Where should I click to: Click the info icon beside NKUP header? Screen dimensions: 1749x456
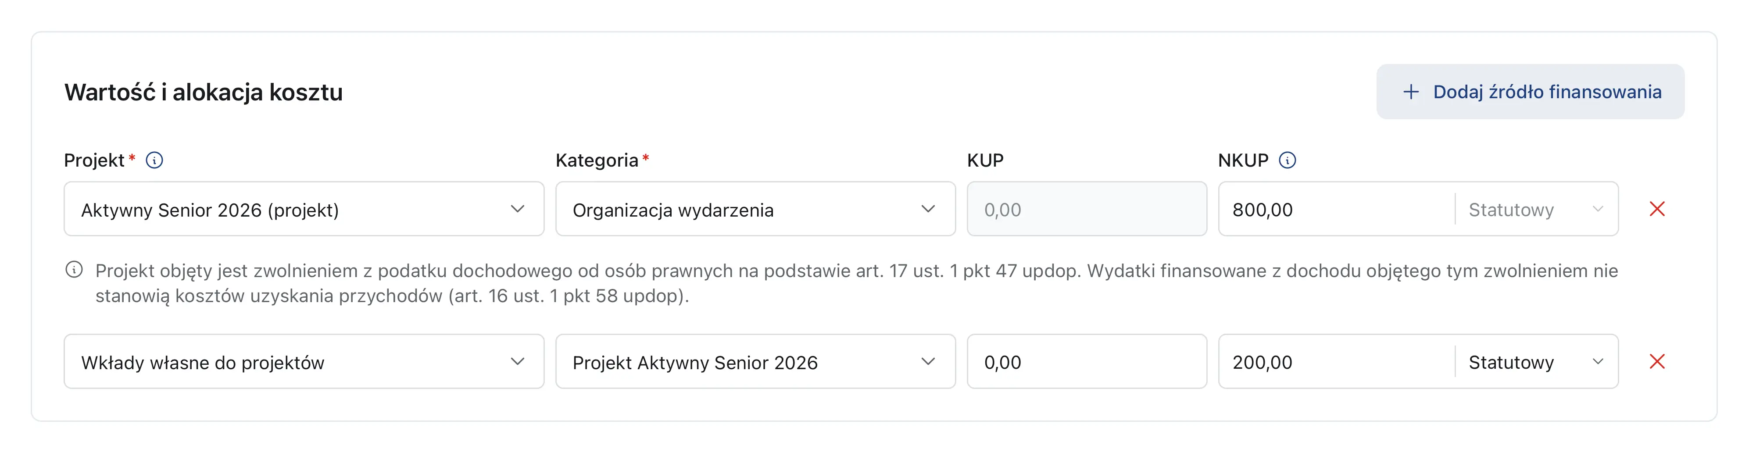[x=1289, y=160]
